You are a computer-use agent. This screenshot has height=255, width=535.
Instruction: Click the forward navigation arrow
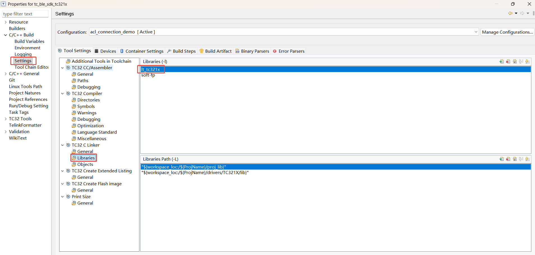coord(522,13)
